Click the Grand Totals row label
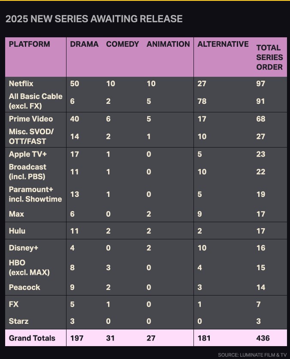The height and width of the screenshot is (359, 290). (x=32, y=338)
